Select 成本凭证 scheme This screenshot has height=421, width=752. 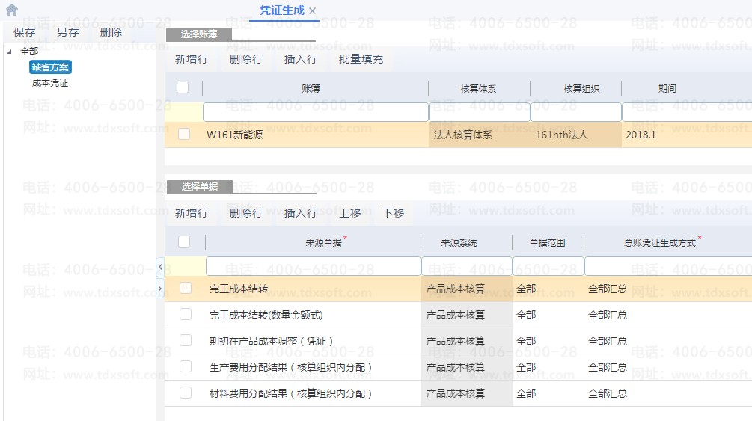coord(50,83)
